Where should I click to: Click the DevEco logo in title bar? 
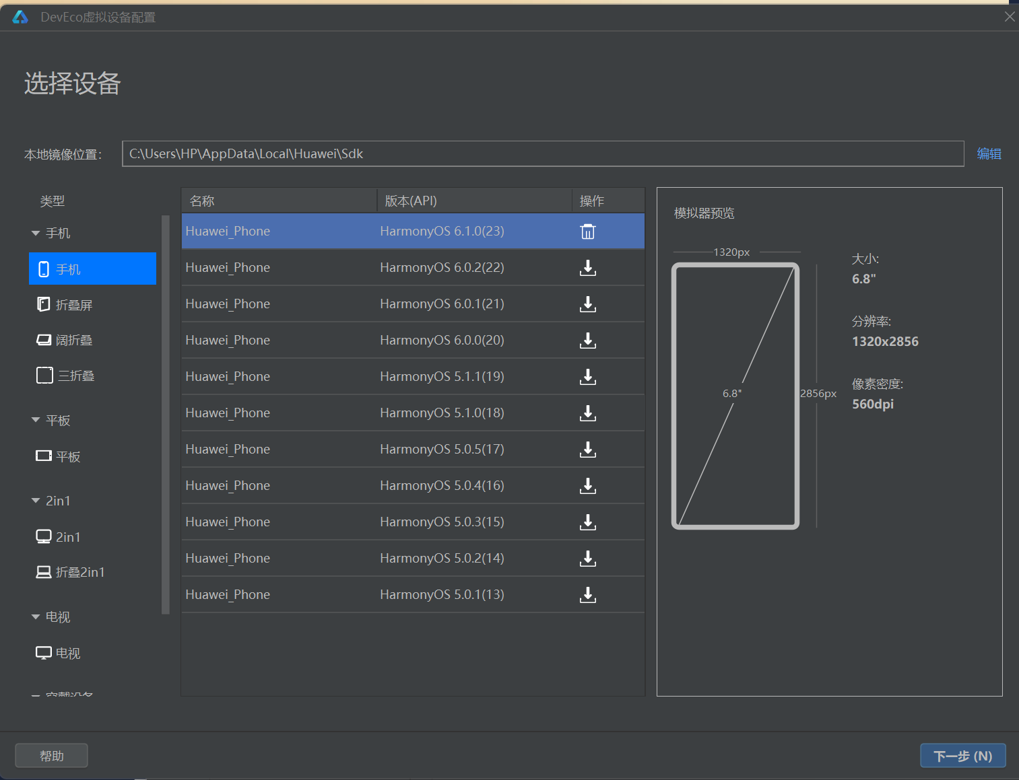point(20,17)
